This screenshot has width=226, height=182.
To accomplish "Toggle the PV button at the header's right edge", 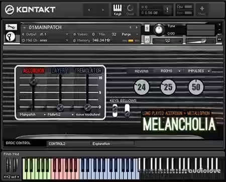I will pos(219,39).
